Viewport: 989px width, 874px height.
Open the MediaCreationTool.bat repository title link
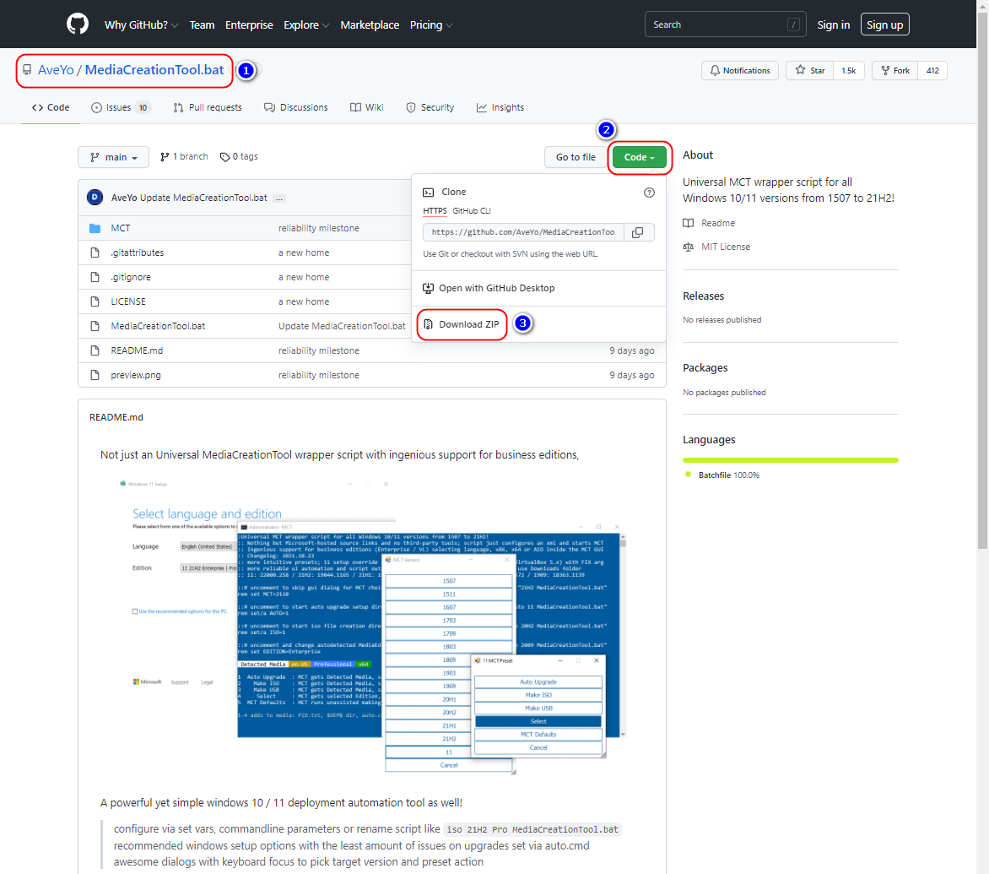[x=154, y=70]
